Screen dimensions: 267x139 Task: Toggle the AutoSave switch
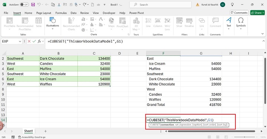tap(24, 4)
